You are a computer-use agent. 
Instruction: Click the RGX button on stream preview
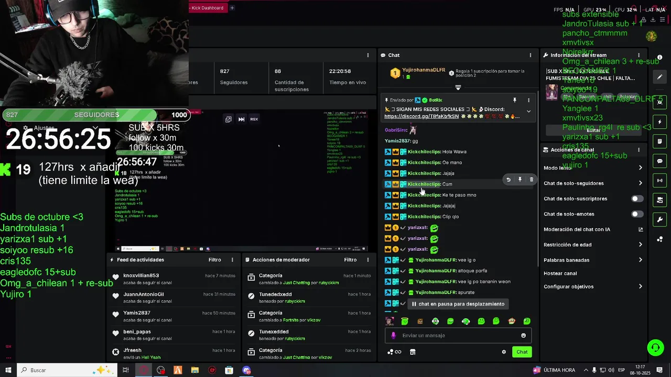(x=254, y=119)
